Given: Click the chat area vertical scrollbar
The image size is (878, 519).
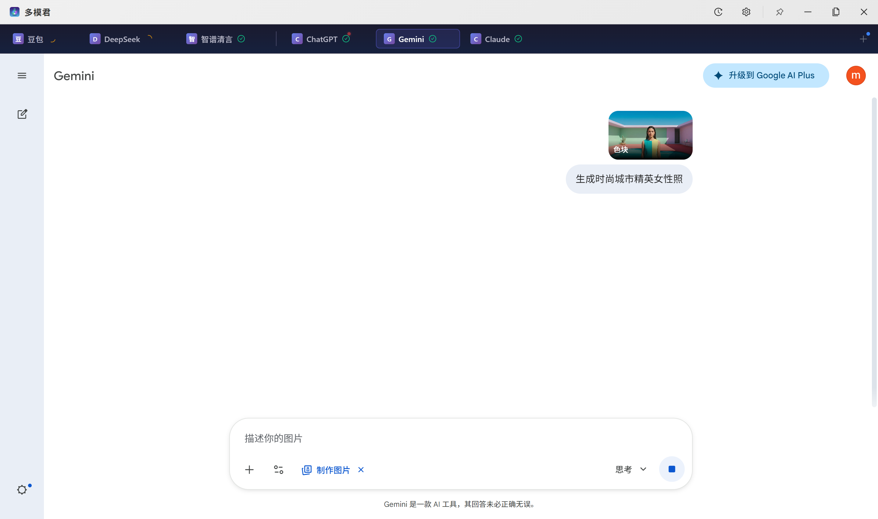Looking at the screenshot, I should (x=874, y=252).
